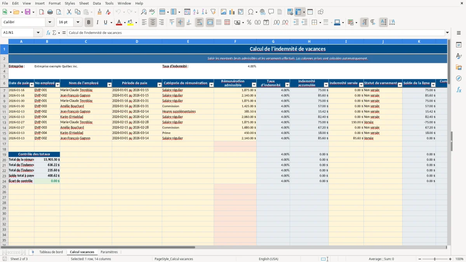Click Sort Ascending icon
The width and height of the screenshot is (466, 262).
[196, 12]
